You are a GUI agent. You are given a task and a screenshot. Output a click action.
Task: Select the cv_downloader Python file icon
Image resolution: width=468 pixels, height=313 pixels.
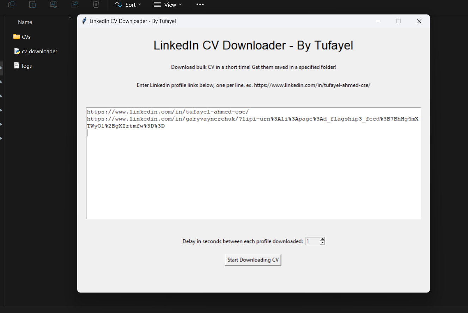point(17,51)
